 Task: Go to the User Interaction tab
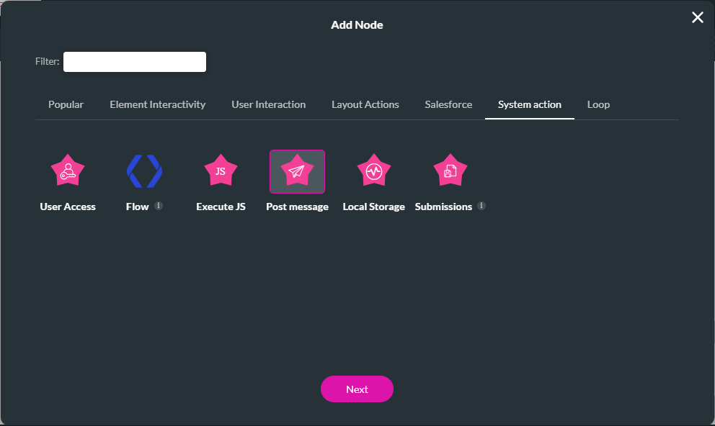coord(268,104)
